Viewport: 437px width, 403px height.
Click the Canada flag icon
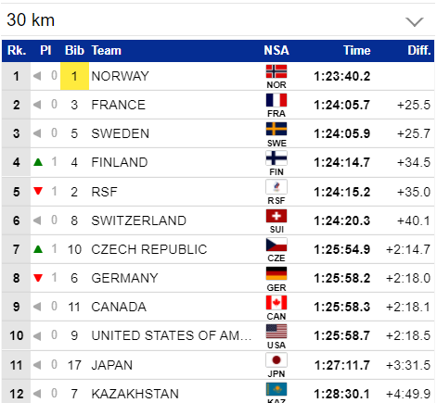tap(276, 303)
